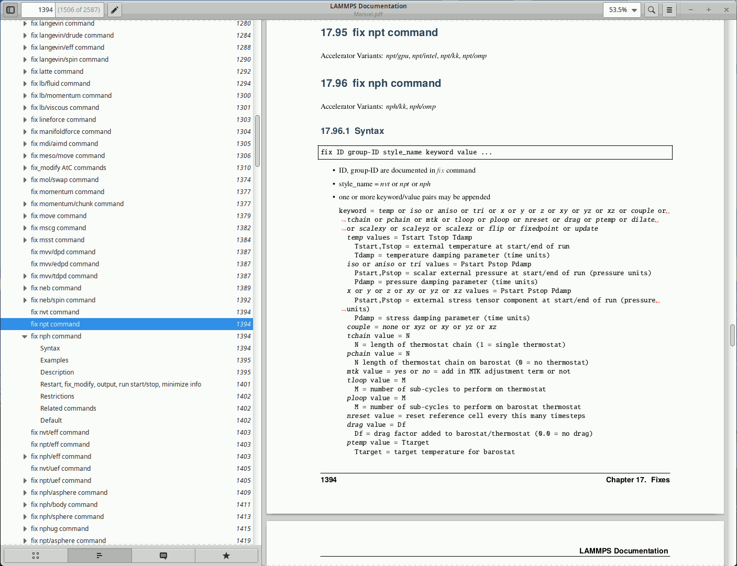Expand fix mol/swap command
The width and height of the screenshot is (737, 566).
pos(25,180)
